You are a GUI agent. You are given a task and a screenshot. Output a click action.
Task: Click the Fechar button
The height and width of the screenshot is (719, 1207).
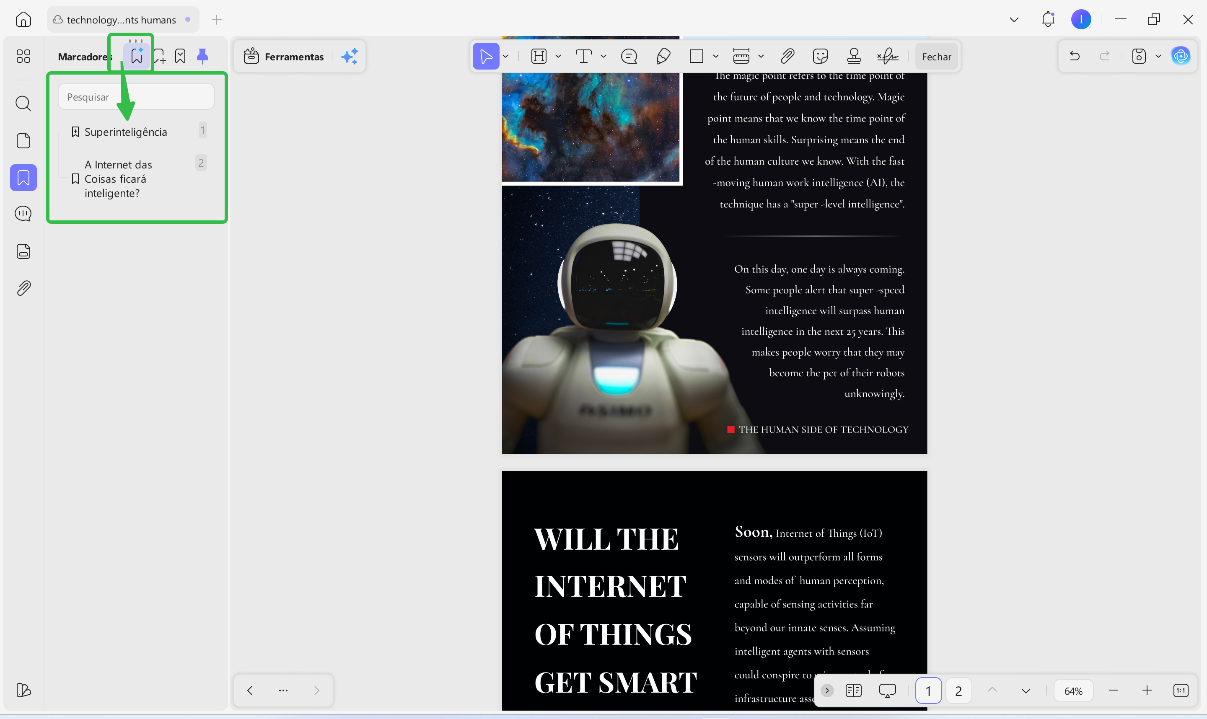tap(936, 56)
